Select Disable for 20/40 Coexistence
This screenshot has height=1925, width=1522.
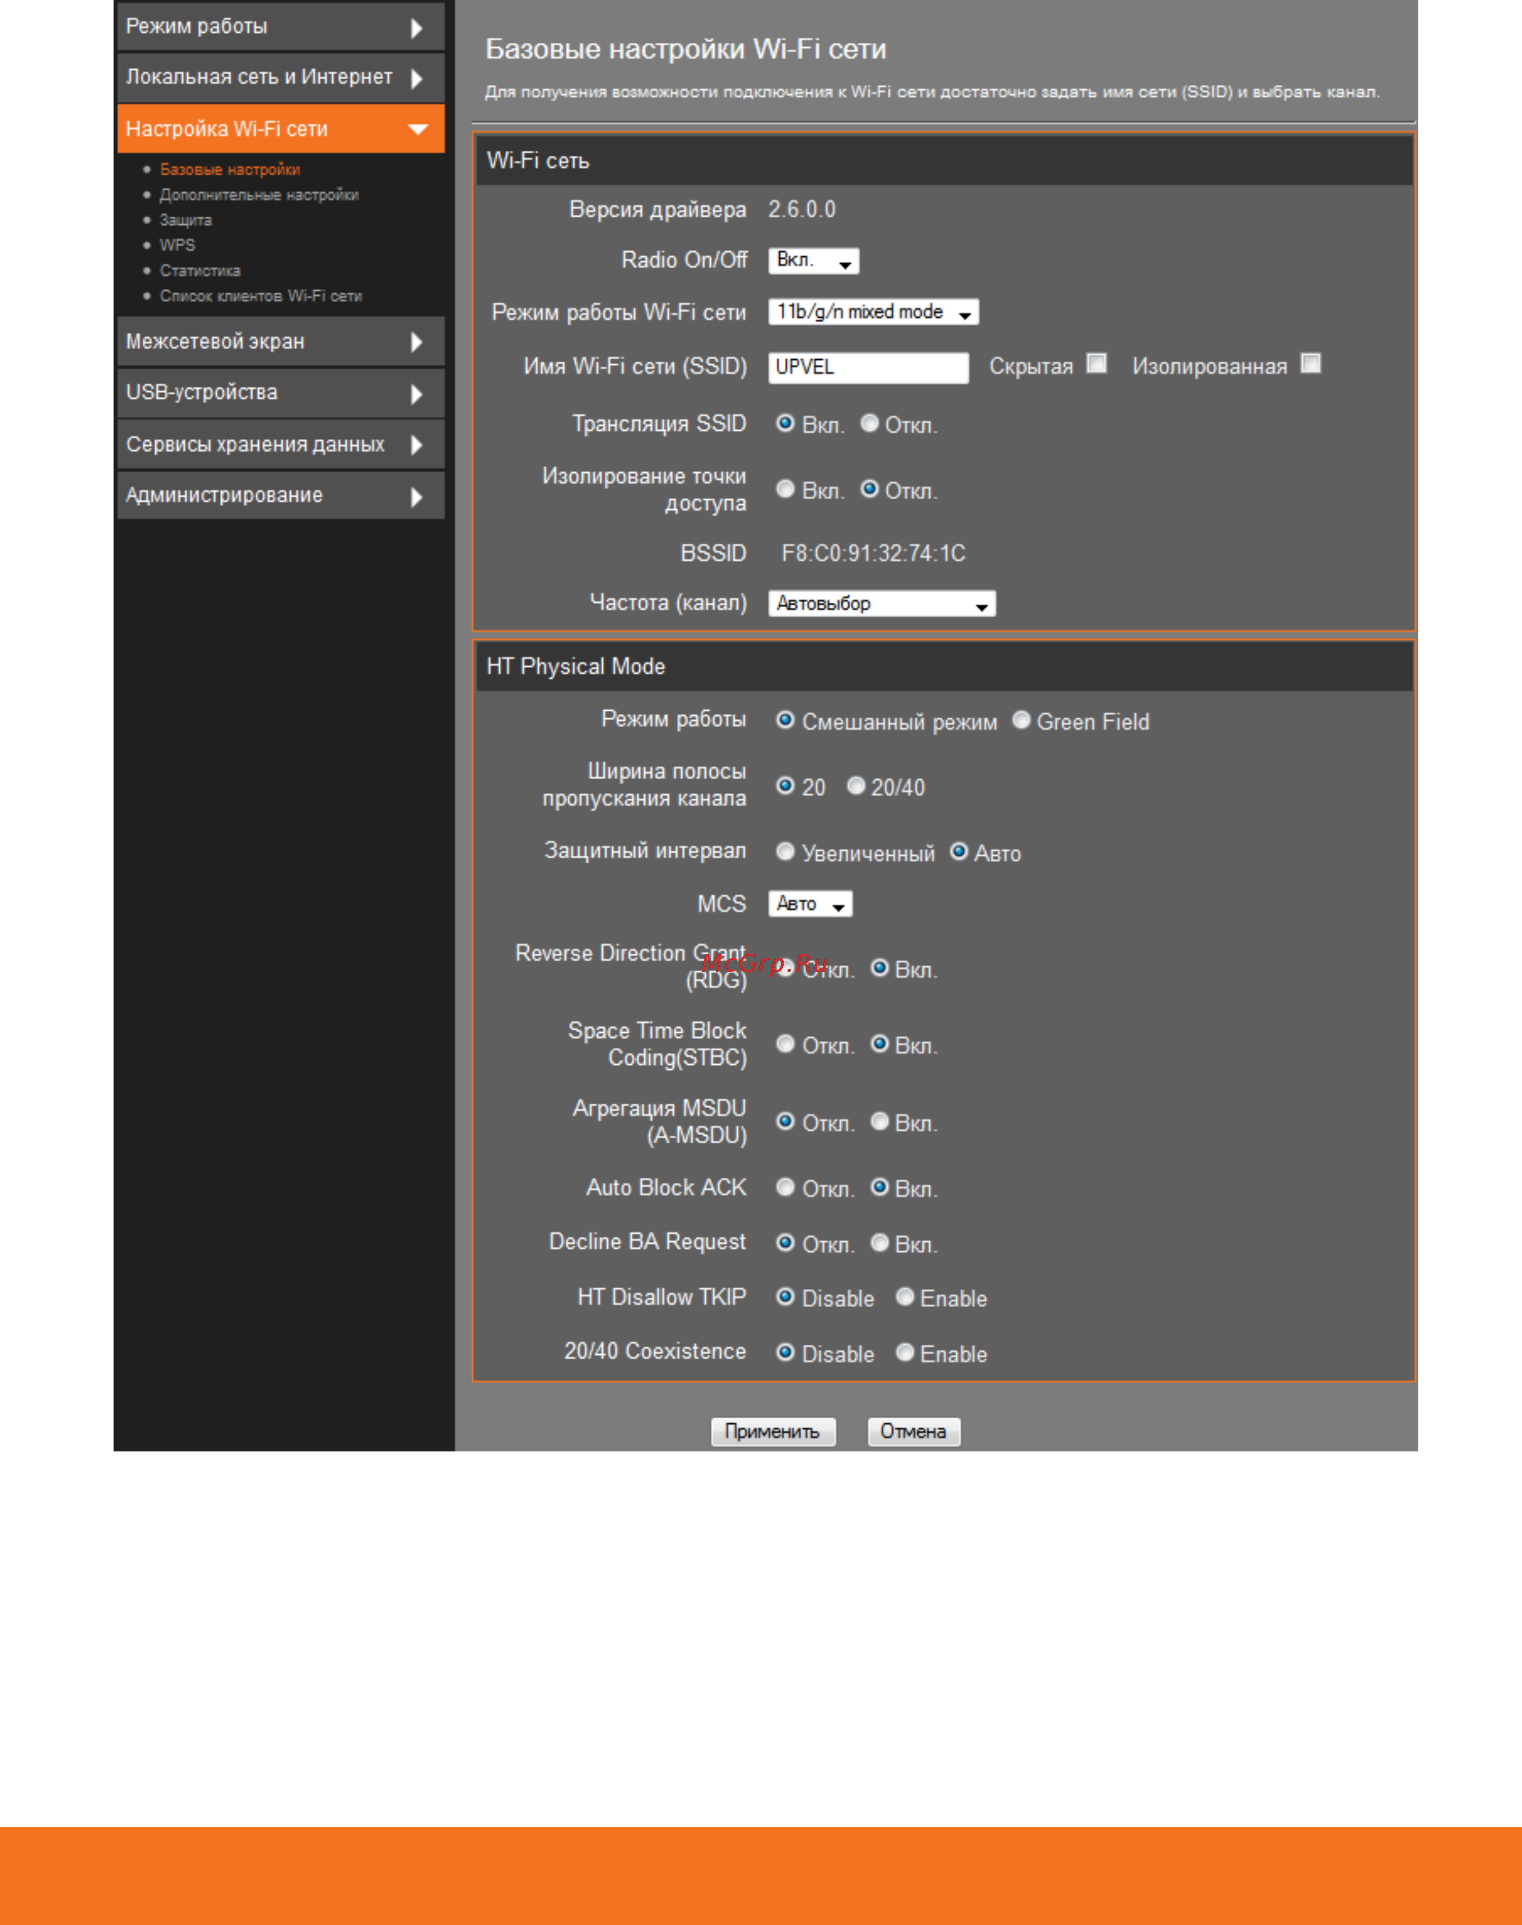[785, 1352]
